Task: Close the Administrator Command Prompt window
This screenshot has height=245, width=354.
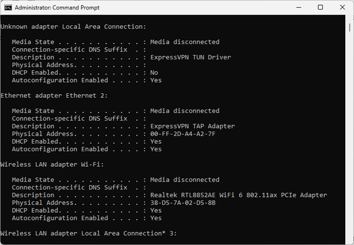Action: tap(343, 8)
